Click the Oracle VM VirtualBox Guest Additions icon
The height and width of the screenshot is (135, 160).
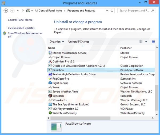coord(50,66)
